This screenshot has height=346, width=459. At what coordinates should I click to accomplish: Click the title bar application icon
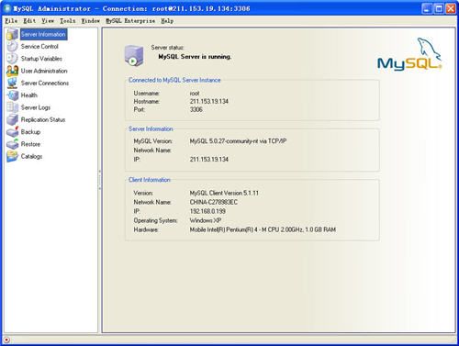(7, 8)
